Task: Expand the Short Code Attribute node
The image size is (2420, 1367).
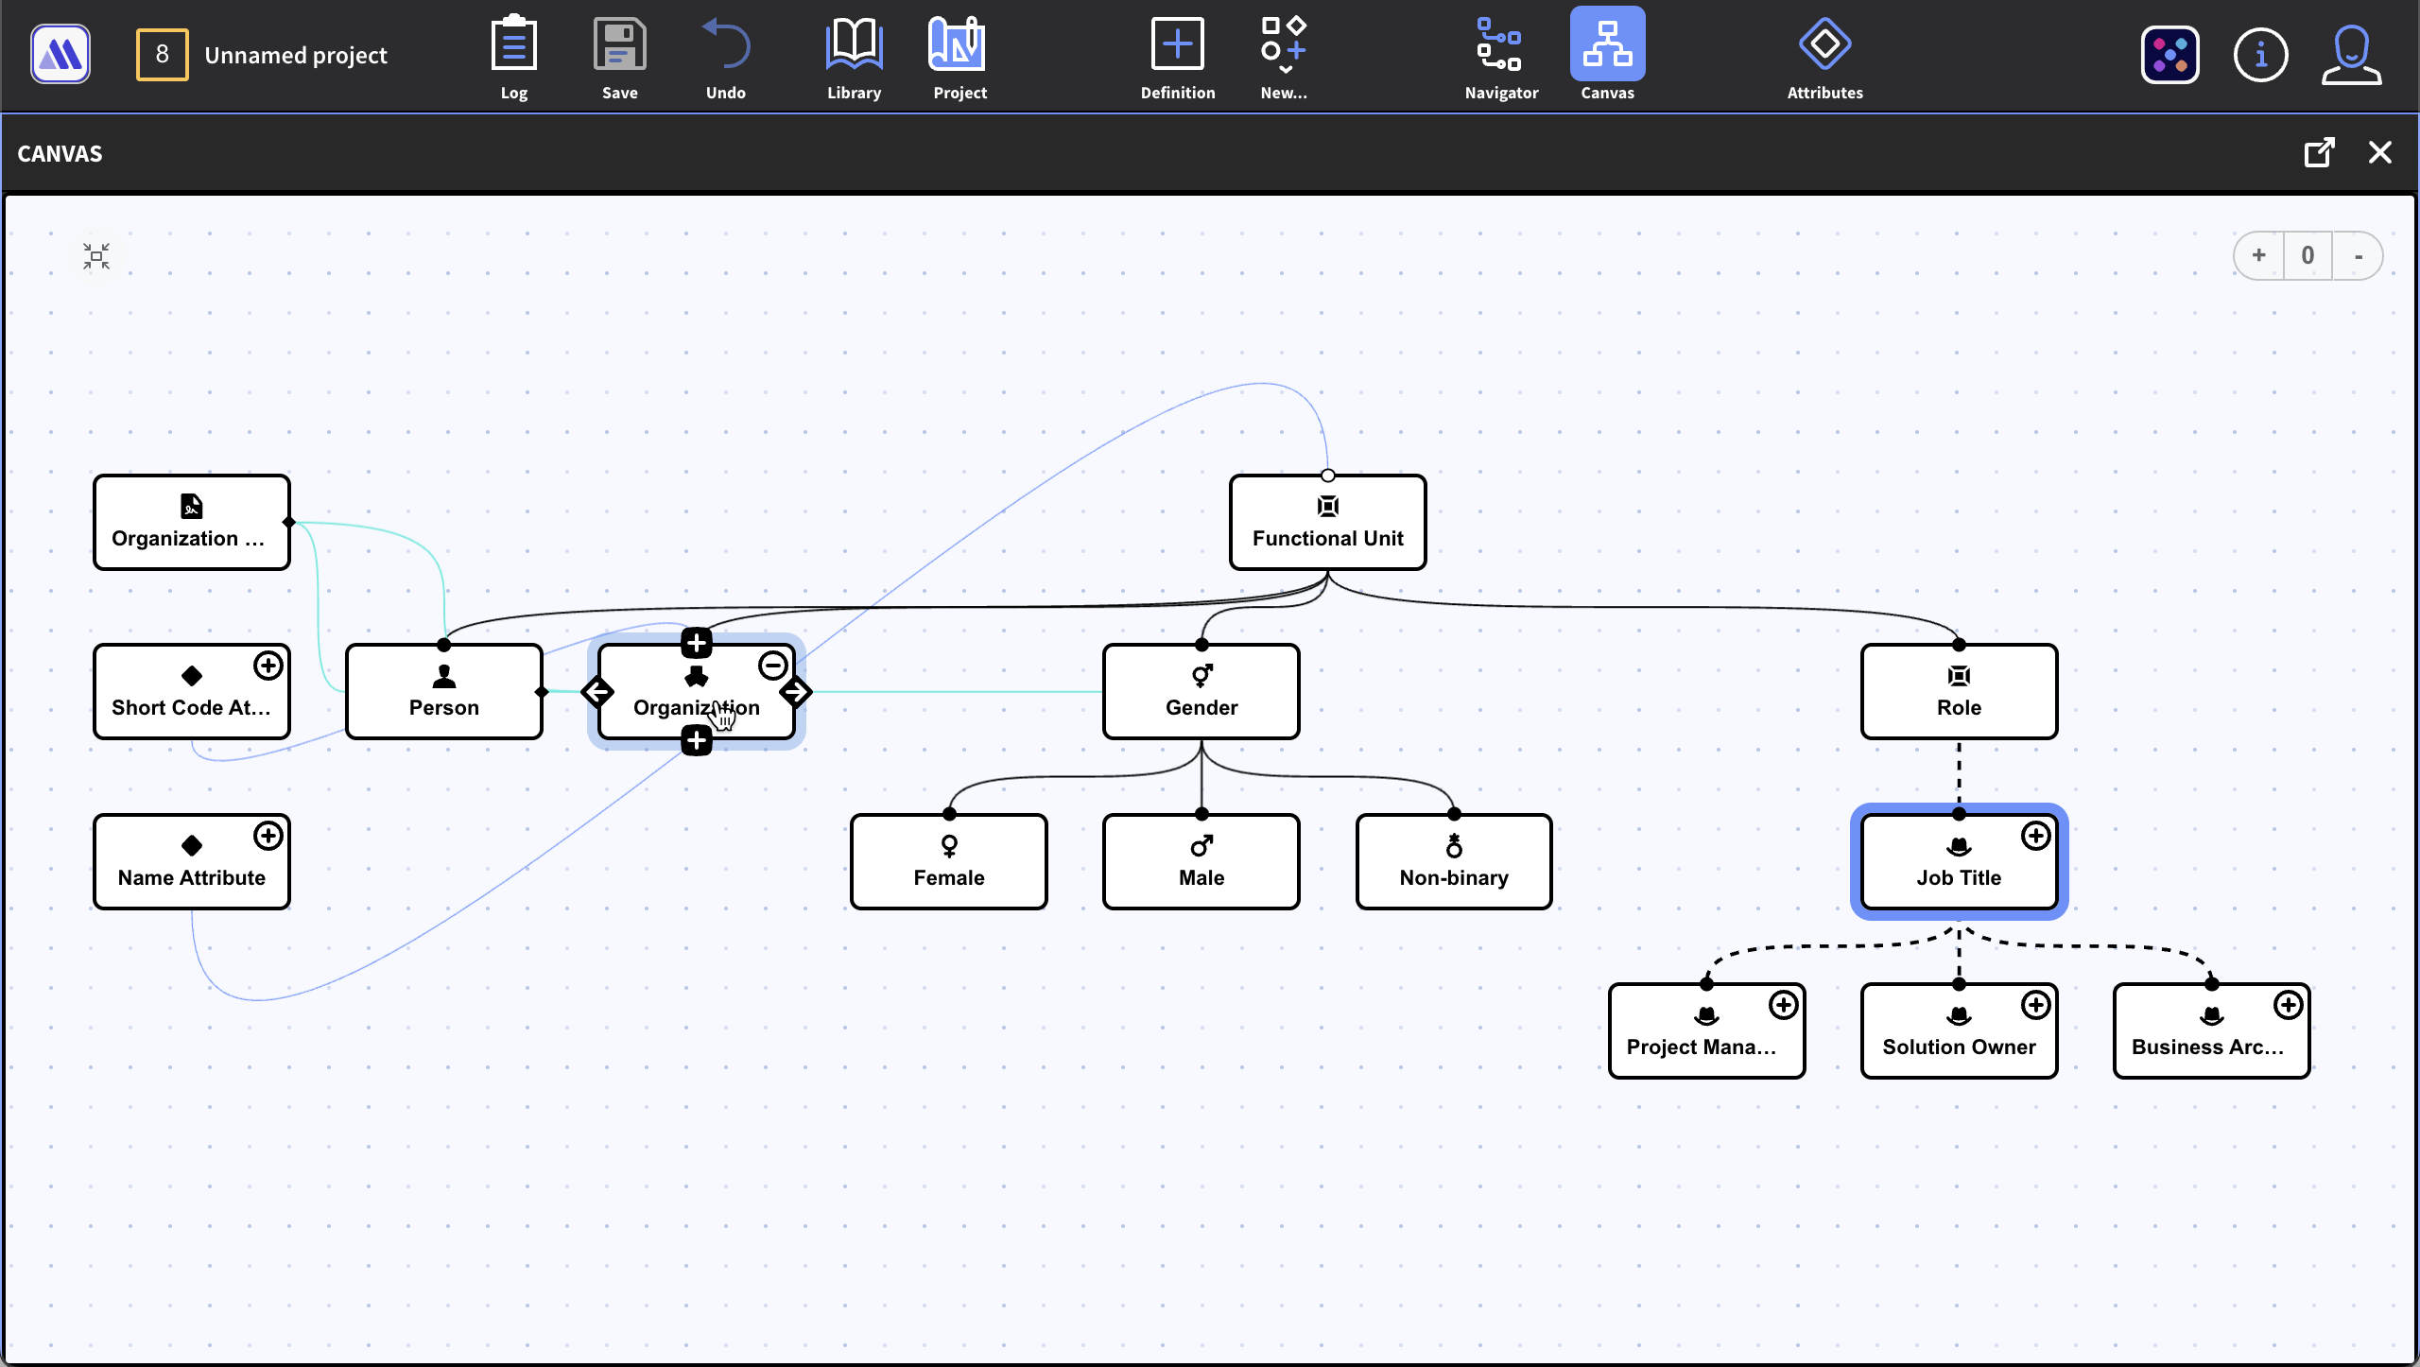Action: pyautogui.click(x=268, y=666)
